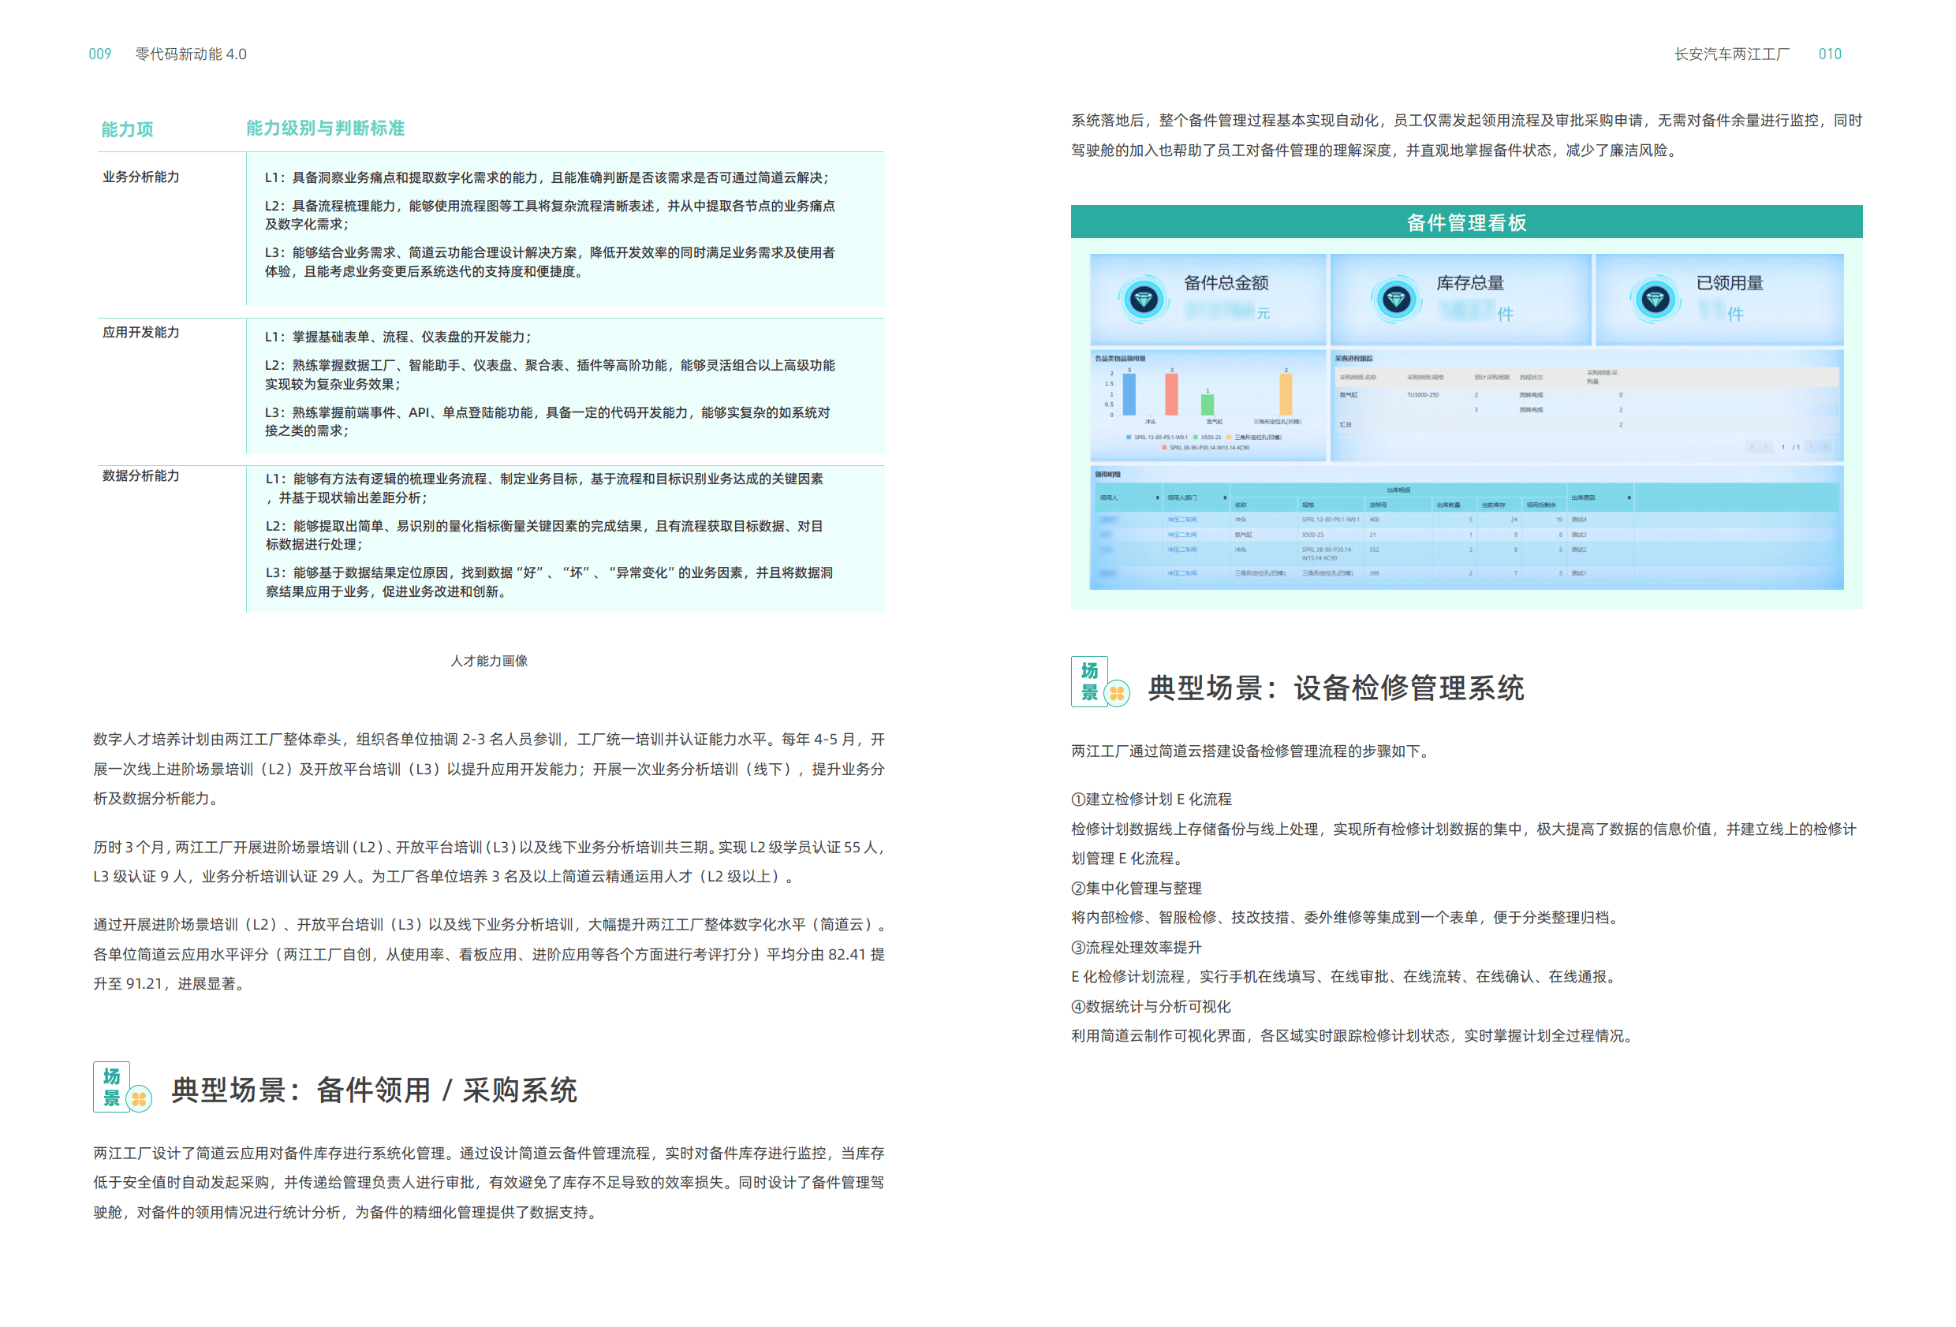Viewport: 1956px width, 1327px height.
Task: Open the 冲压二车间 link in the first row
Action: tap(1183, 519)
